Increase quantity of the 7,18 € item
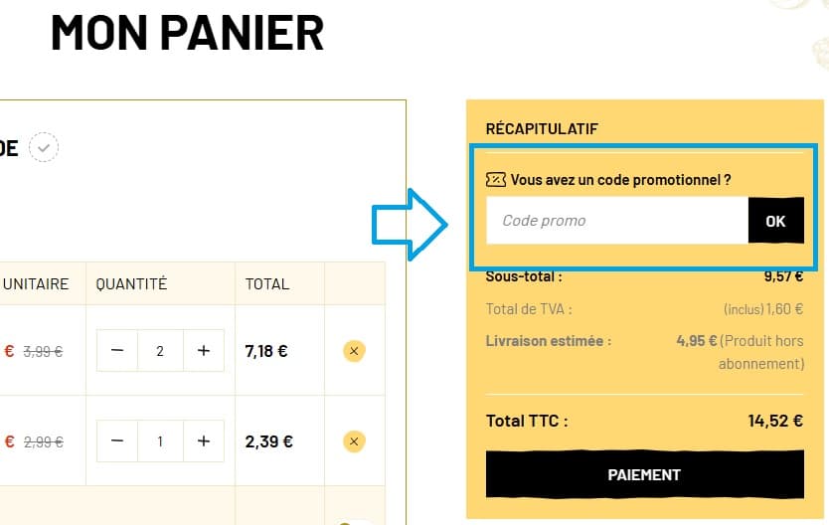 tap(204, 350)
